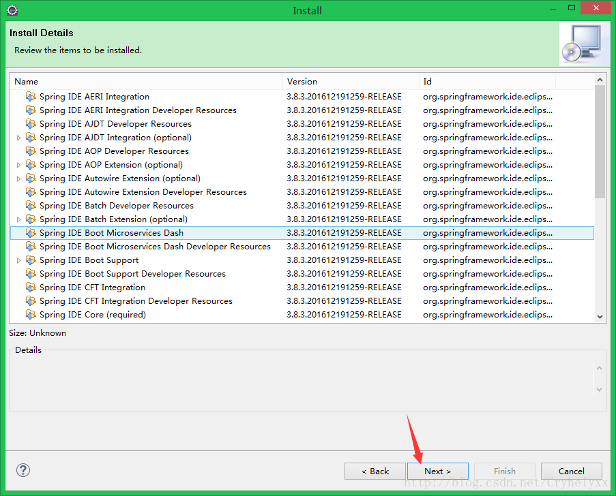Click icon beside Spring IDE Core (required)
The image size is (616, 496).
pos(31,315)
